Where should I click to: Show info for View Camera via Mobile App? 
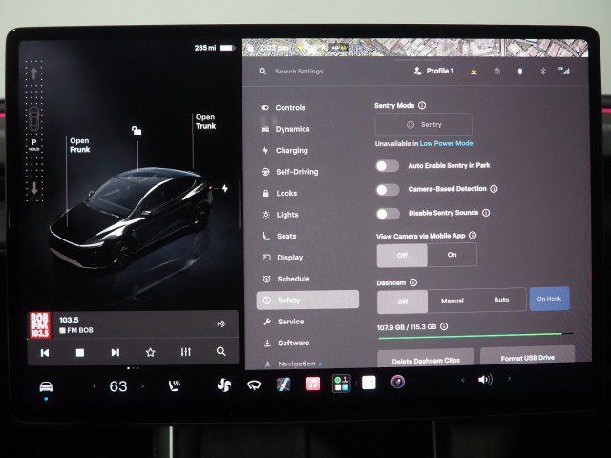[473, 236]
